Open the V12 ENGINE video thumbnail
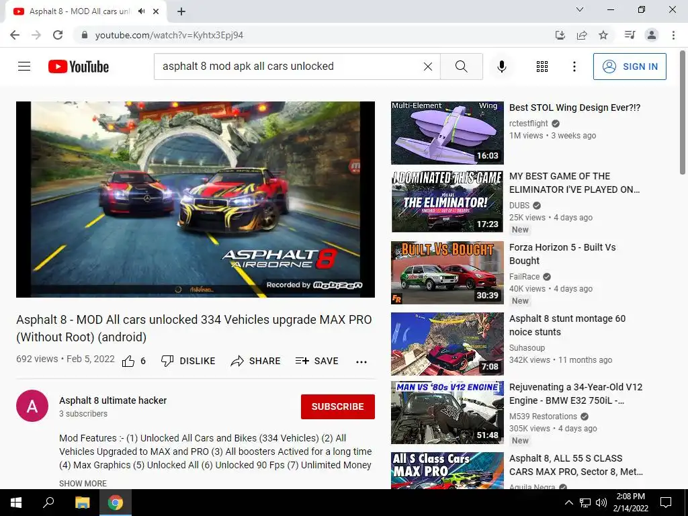 [x=447, y=413]
